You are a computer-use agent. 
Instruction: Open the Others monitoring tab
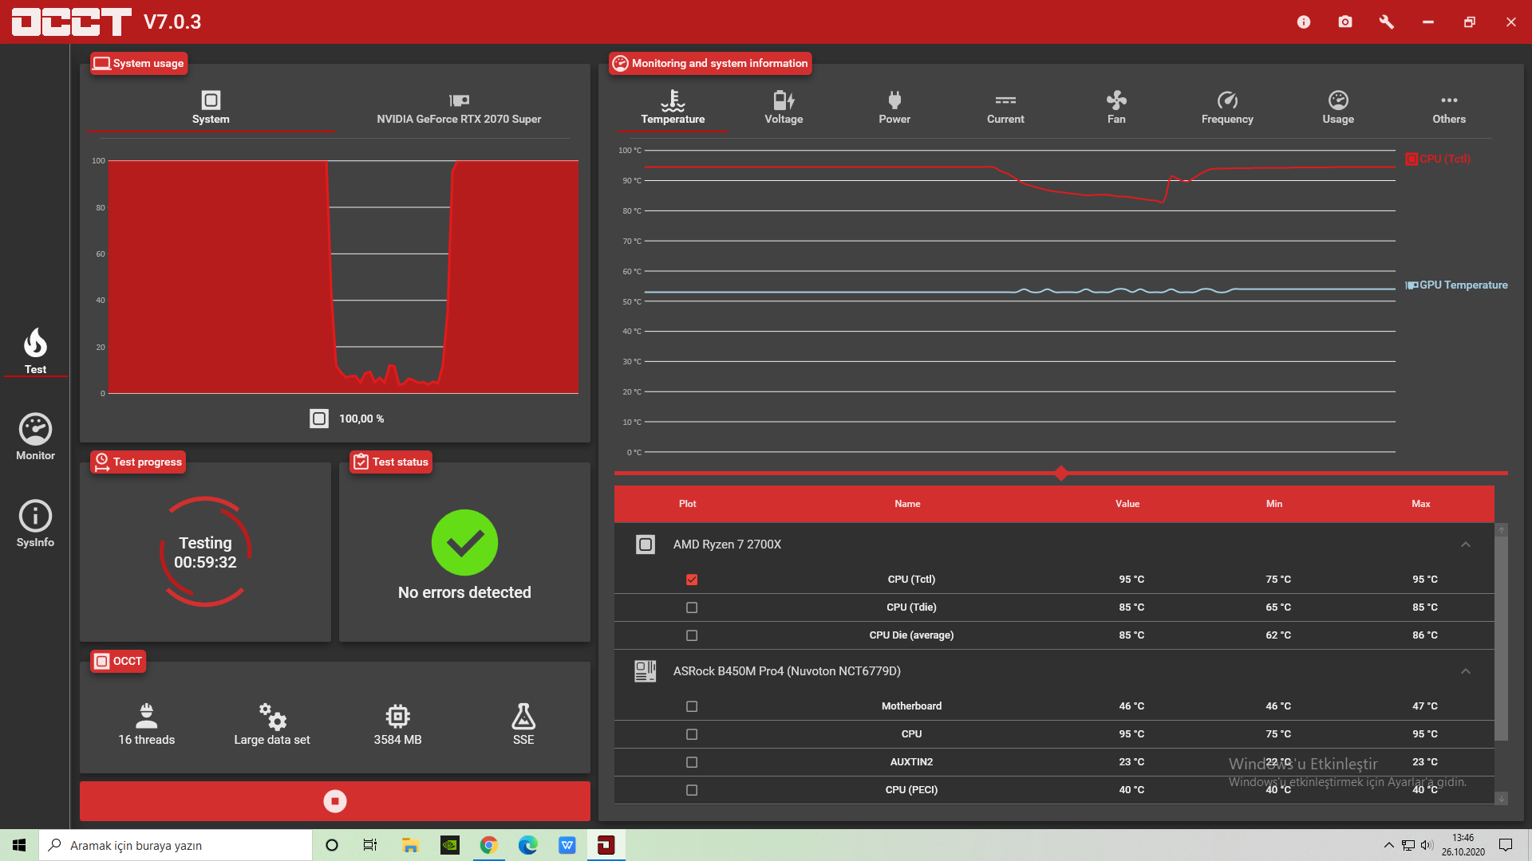(1449, 108)
